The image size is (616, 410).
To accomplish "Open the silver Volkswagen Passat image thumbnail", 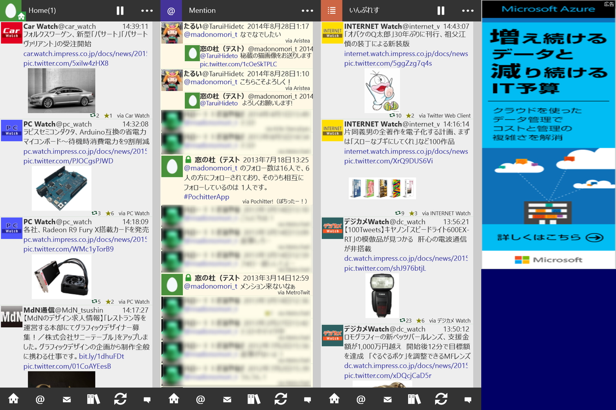I will [61, 90].
